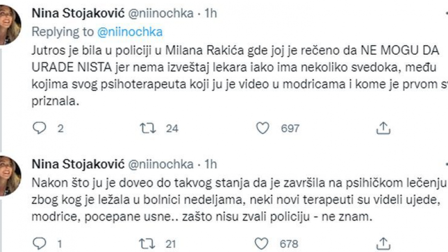The width and height of the screenshot is (448, 252).
Task: Click the grey @niinochka handle on top tweet
Action: click(161, 13)
